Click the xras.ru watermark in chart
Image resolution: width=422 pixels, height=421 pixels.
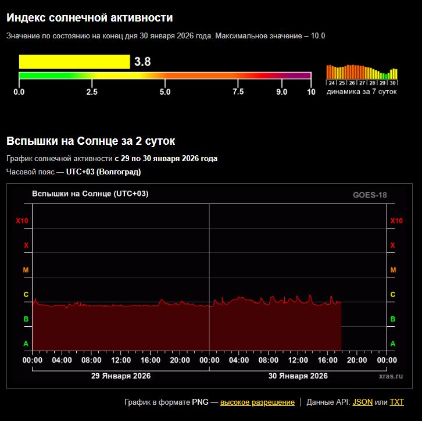pyautogui.click(x=391, y=376)
